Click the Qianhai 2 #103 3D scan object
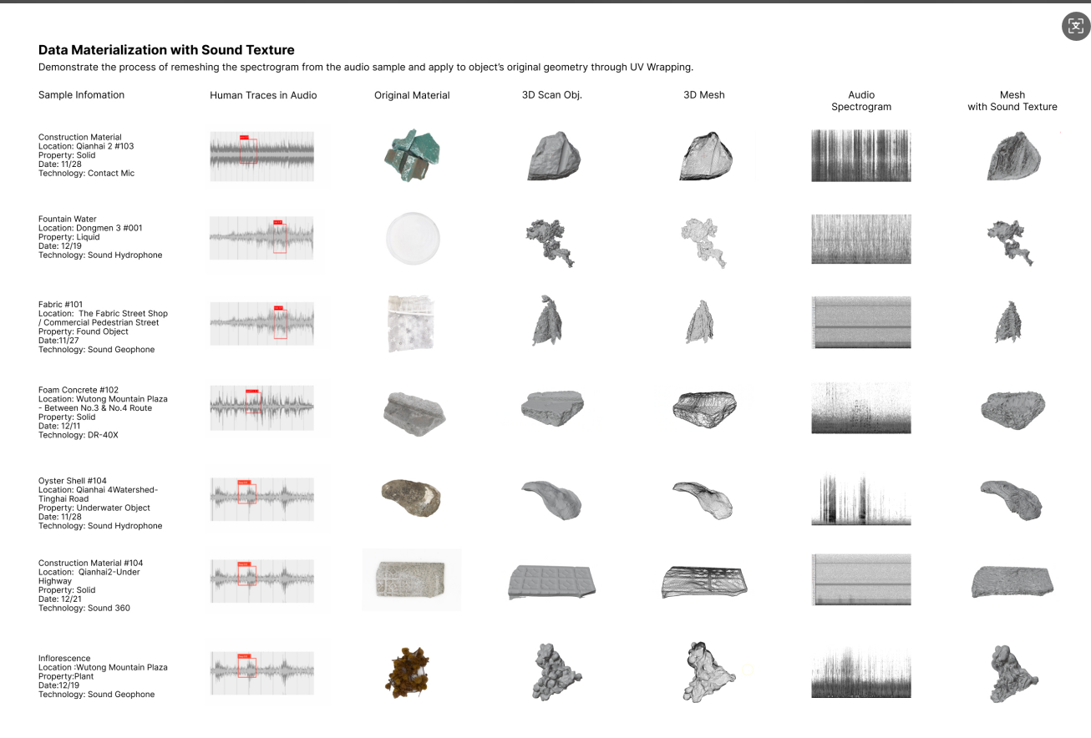The image size is (1091, 738). 554,155
